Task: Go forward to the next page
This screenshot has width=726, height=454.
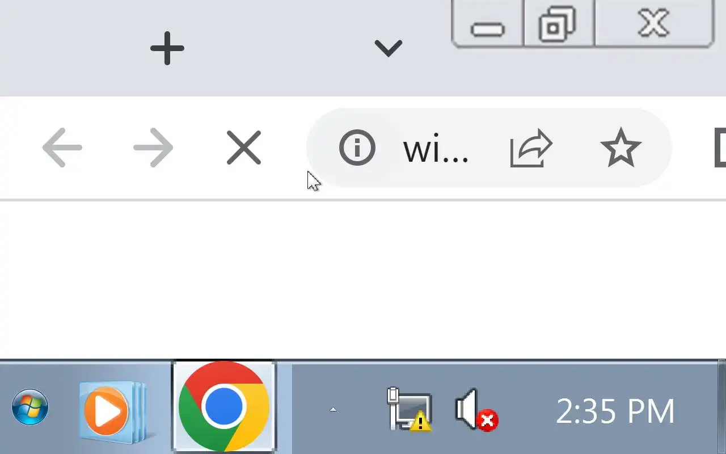Action: pyautogui.click(x=153, y=148)
